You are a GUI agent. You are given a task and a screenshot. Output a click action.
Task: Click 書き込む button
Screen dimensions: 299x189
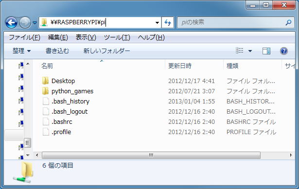coord(57,51)
